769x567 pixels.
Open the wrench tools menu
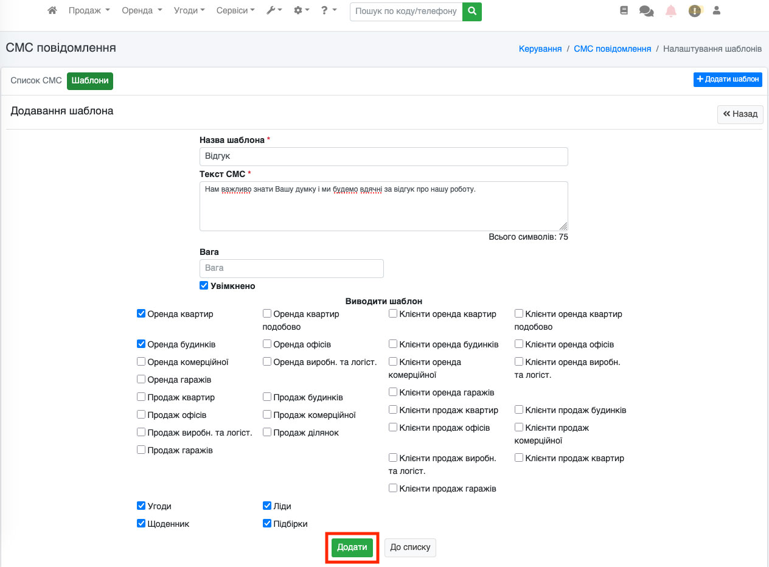click(x=274, y=10)
